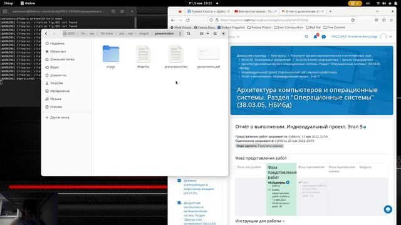The image size is (401, 225).
Task: Open a new browser tab
Action: click(330, 11)
